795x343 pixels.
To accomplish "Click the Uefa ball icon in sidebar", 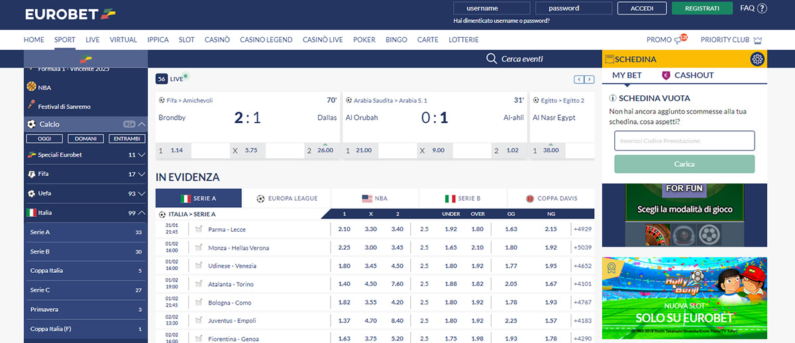I will pos(31,193).
